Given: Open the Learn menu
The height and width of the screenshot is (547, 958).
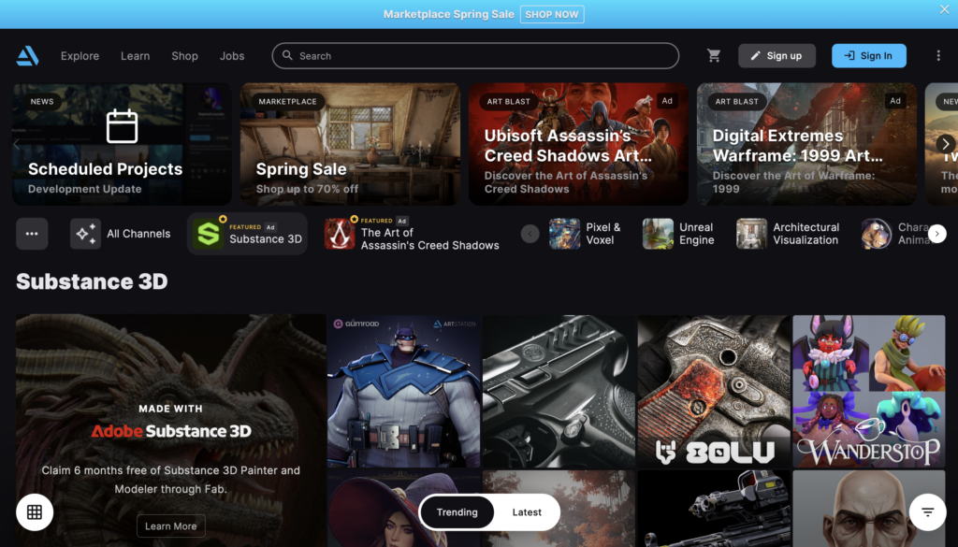Looking at the screenshot, I should pos(135,55).
